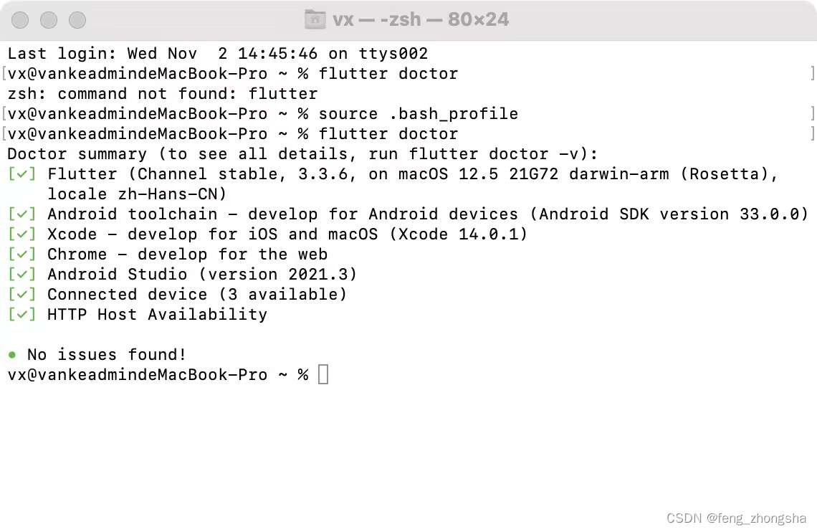The image size is (817, 532).
Task: Click the green dot before No issues found
Action: 11,354
